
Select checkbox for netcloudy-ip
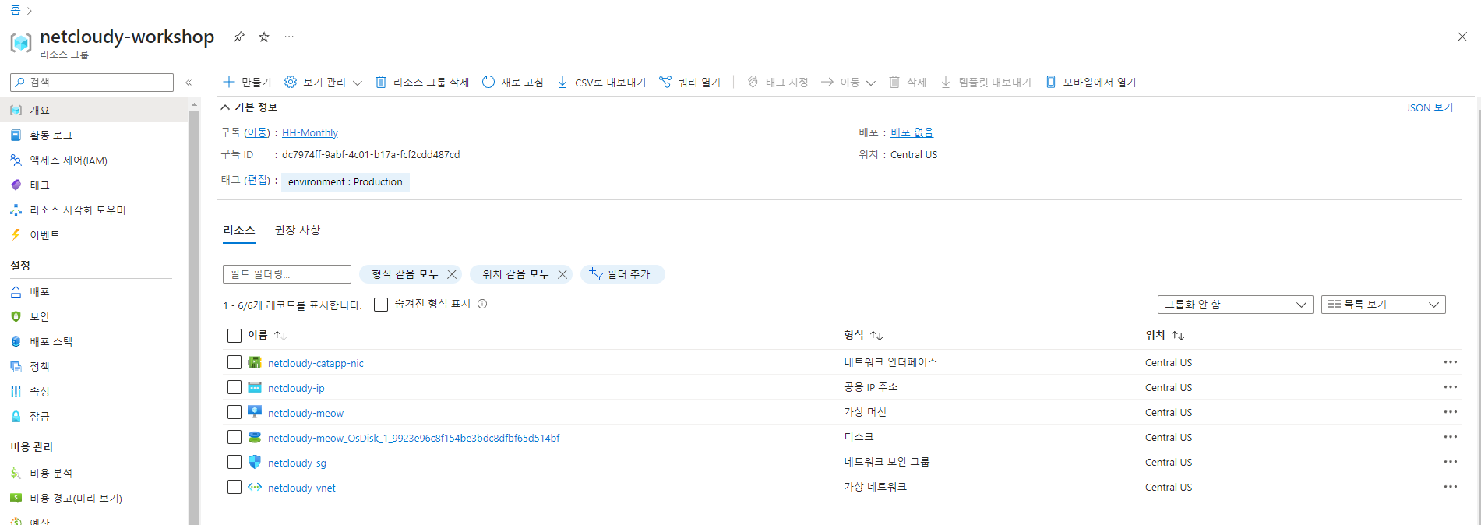coord(234,387)
